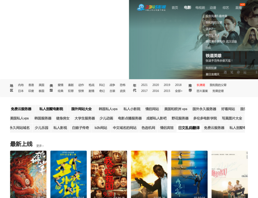Image resolution: width=258 pixels, height=198 pixels.
Task: Open the 再见少年 movie poster
Action: (x=189, y=174)
